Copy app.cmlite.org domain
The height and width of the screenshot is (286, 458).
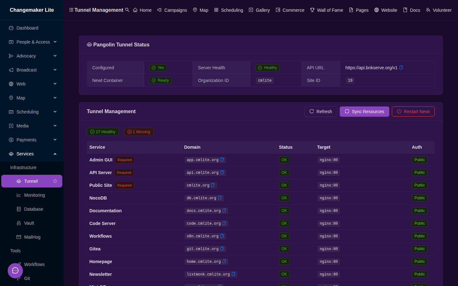pos(222,160)
